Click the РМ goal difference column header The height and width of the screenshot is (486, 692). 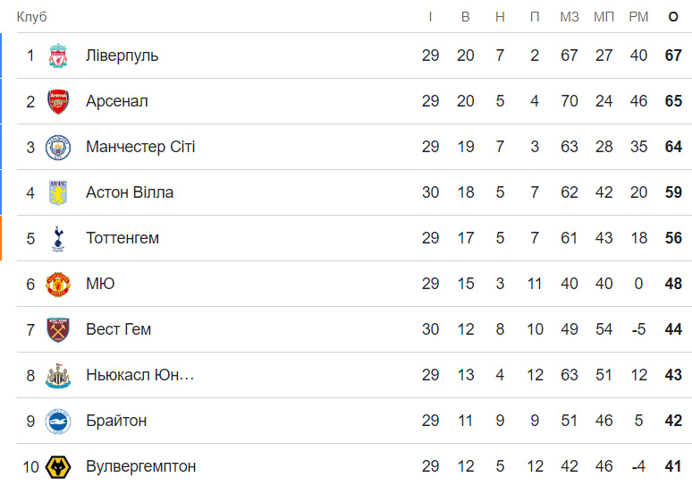tap(638, 17)
